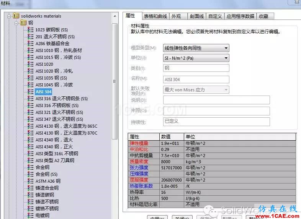The height and width of the screenshot is (219, 301).
Task: Click the material icon beside AISI 类型 A2 刀具钢
Action: 30,161
